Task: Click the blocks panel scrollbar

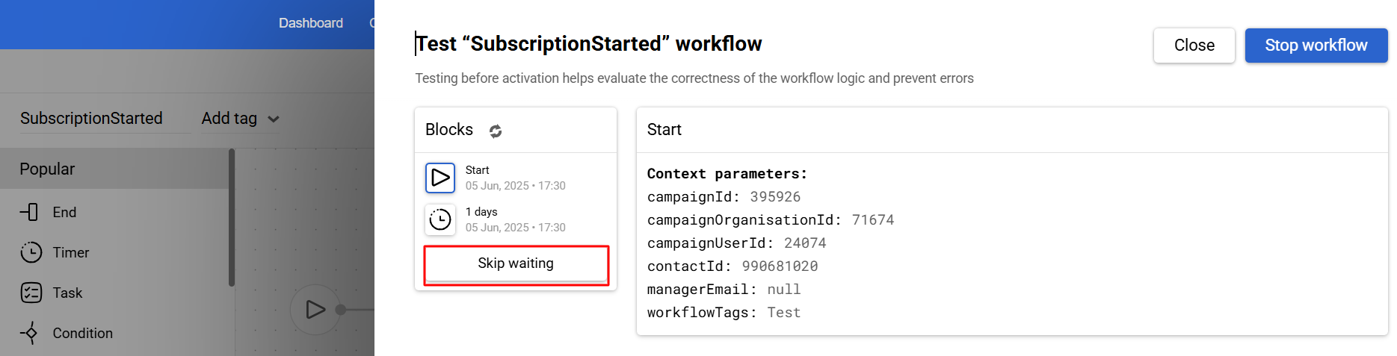Action: (232, 217)
